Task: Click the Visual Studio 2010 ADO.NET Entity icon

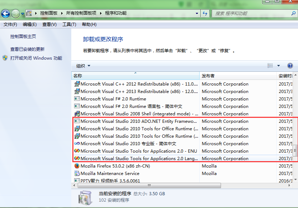Action: coord(77,121)
